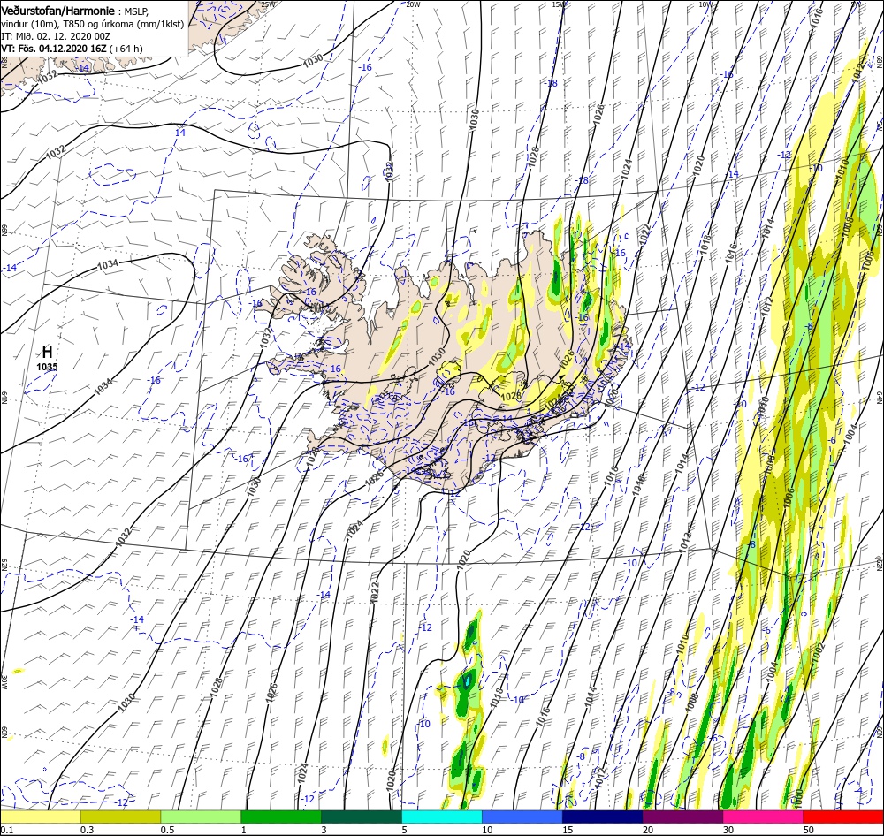Click the 1035 pressure value under H
The image size is (884, 836).
point(48,367)
